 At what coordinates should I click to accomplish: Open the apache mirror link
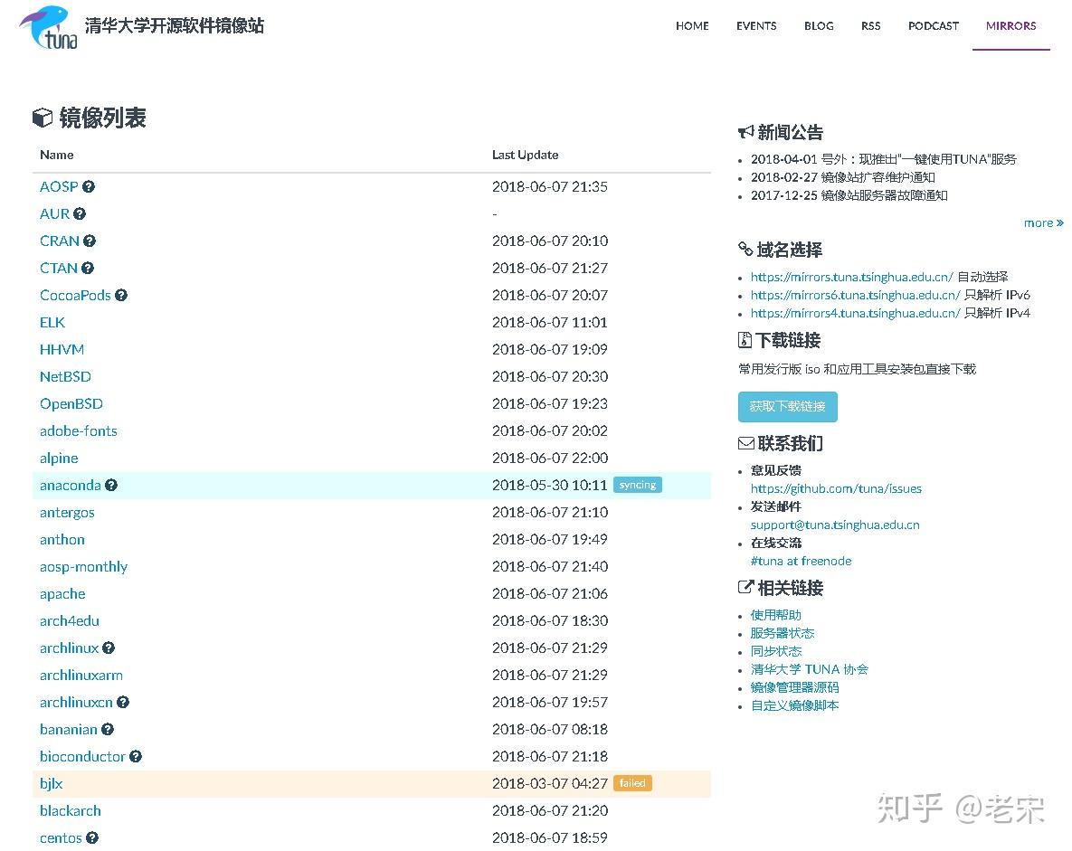(x=62, y=594)
